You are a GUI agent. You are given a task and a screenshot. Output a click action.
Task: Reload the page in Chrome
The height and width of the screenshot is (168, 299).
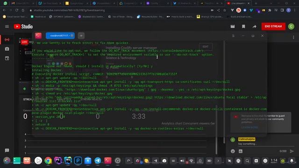tap(17, 10)
